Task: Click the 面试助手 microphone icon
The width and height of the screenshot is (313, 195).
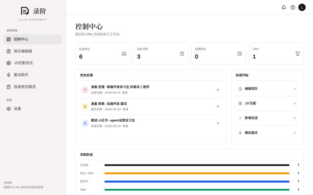Action: pos(9,75)
